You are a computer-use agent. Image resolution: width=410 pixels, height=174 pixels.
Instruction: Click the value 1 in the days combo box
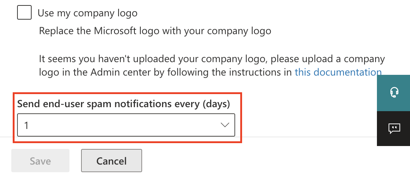(27, 125)
